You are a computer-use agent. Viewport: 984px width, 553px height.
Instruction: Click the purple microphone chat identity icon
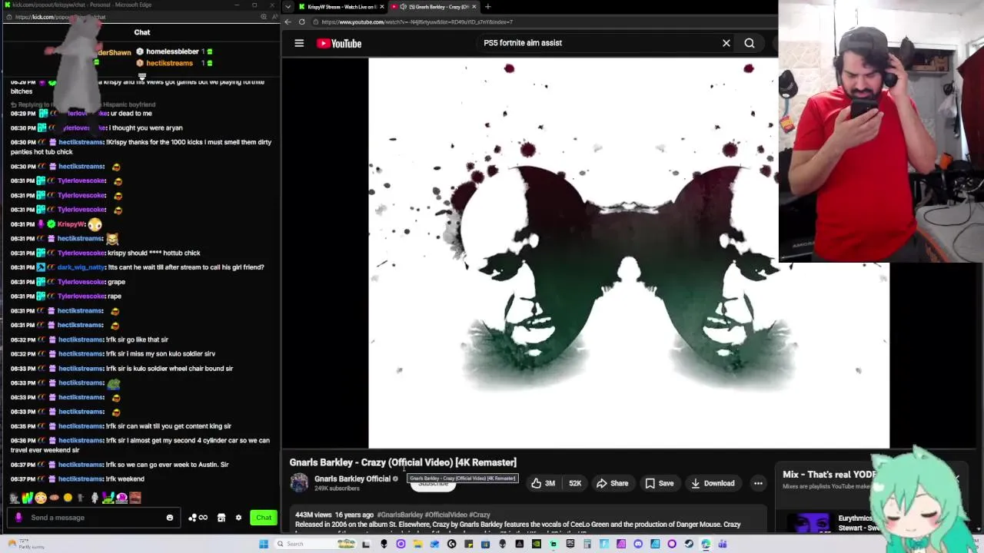click(x=18, y=518)
